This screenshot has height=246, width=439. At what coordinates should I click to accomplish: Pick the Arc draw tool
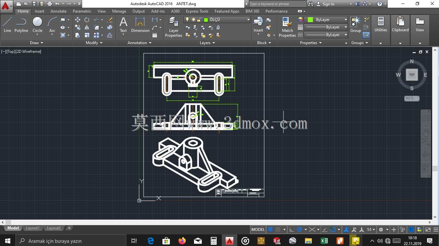pos(52,25)
